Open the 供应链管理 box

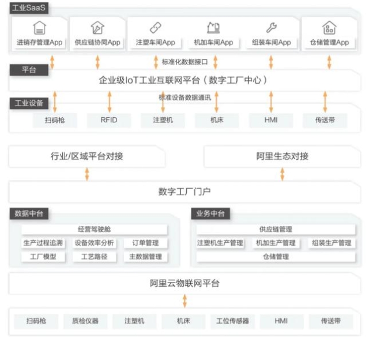point(275,230)
